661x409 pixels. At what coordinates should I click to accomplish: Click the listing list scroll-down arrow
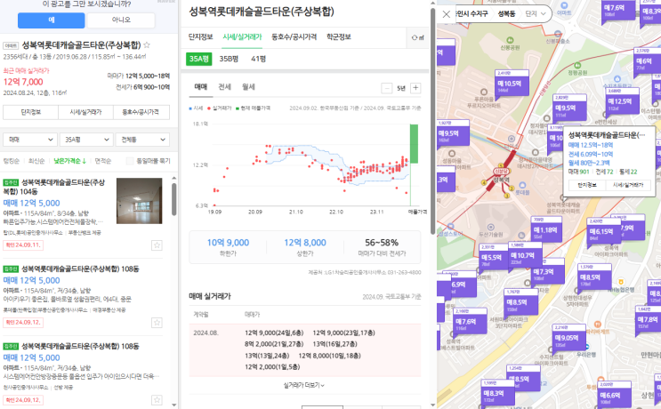click(x=174, y=405)
